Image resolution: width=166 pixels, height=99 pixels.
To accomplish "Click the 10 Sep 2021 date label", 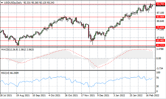I will coord(39,95).
